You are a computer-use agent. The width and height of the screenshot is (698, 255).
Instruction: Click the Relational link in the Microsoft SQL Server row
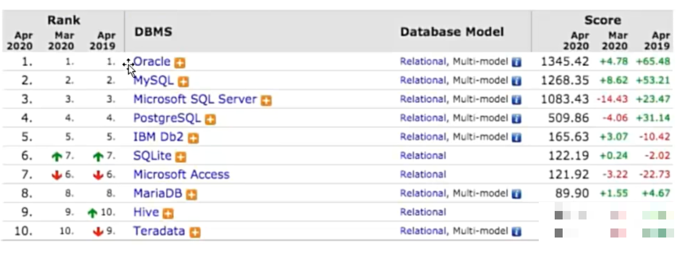click(423, 99)
